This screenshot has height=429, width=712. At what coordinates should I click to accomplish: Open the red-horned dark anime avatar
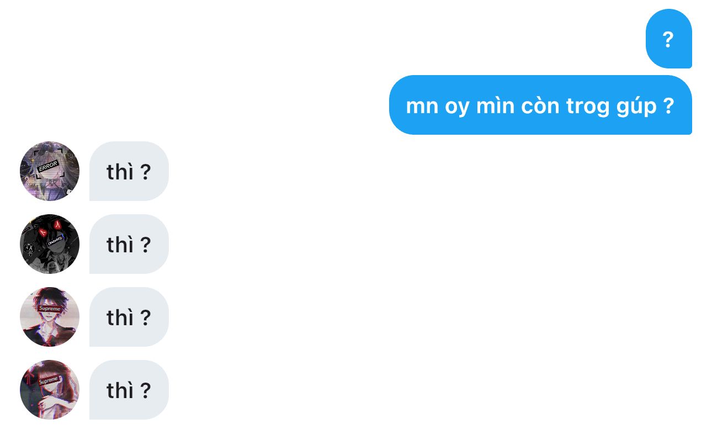point(50,244)
